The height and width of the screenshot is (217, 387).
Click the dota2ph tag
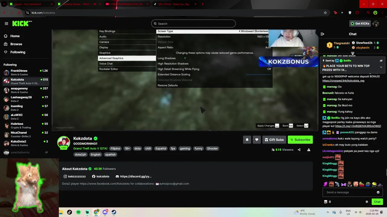80,155
